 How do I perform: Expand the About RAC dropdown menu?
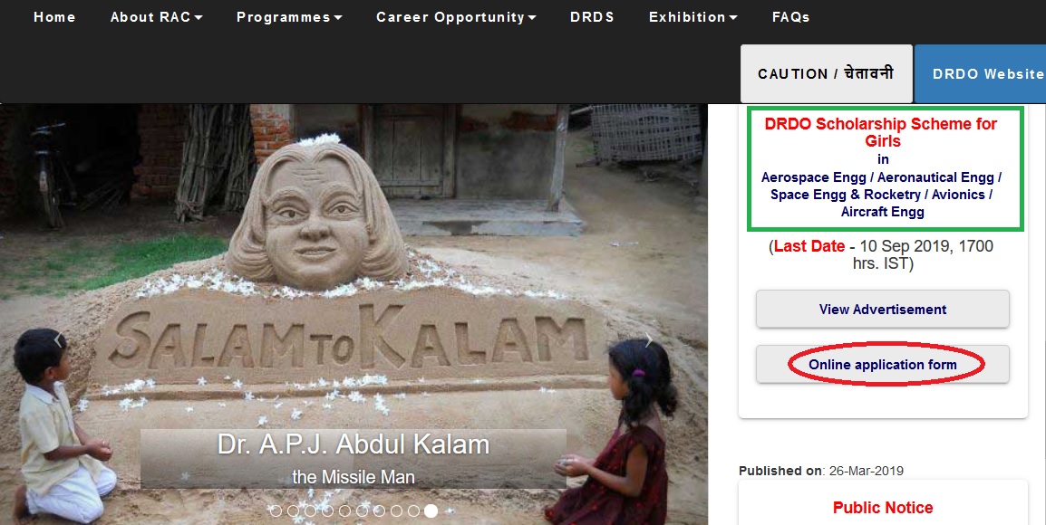pyautogui.click(x=156, y=17)
